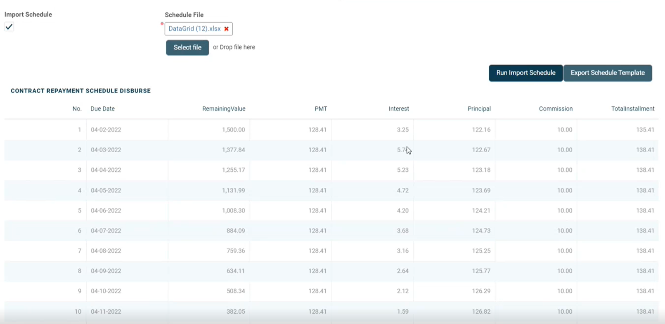Open the DataGrid (12).xlsx file chip

pyautogui.click(x=194, y=29)
